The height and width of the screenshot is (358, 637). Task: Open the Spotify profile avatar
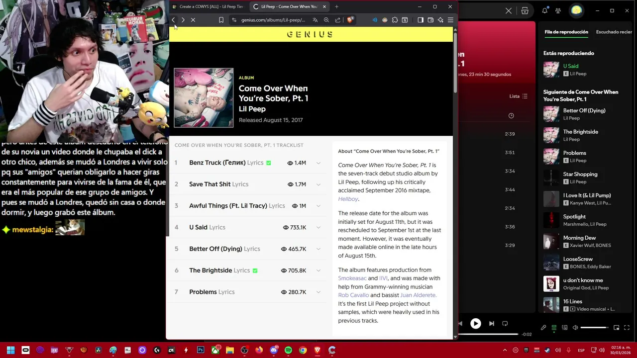click(576, 10)
